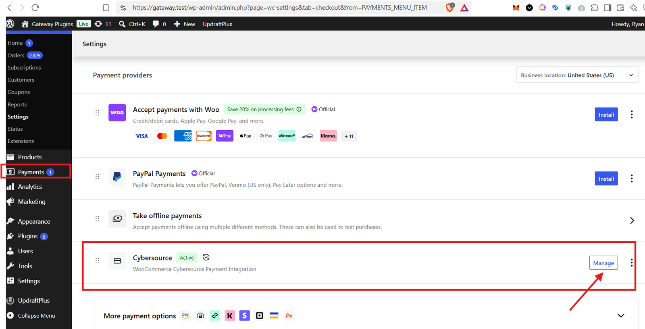Image resolution: width=645 pixels, height=329 pixels.
Task: Reload the page with the refresh icon
Action: pos(35,8)
